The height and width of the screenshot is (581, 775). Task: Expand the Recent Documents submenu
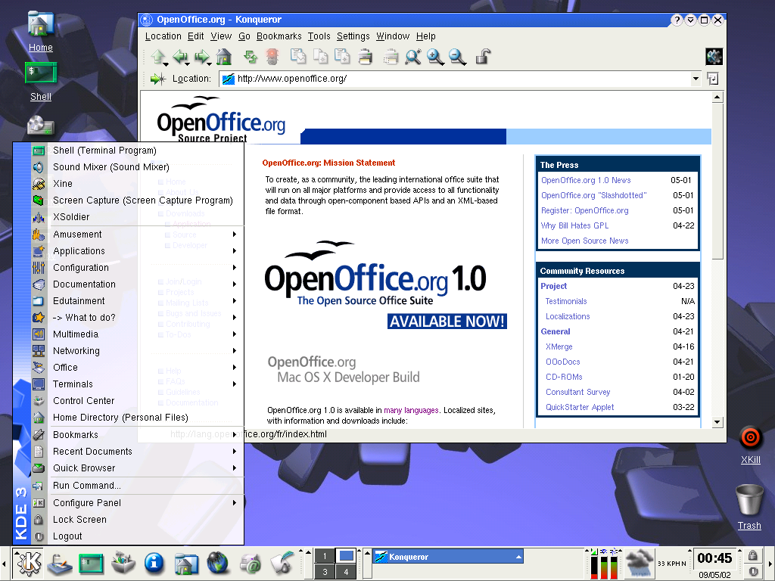[138, 452]
